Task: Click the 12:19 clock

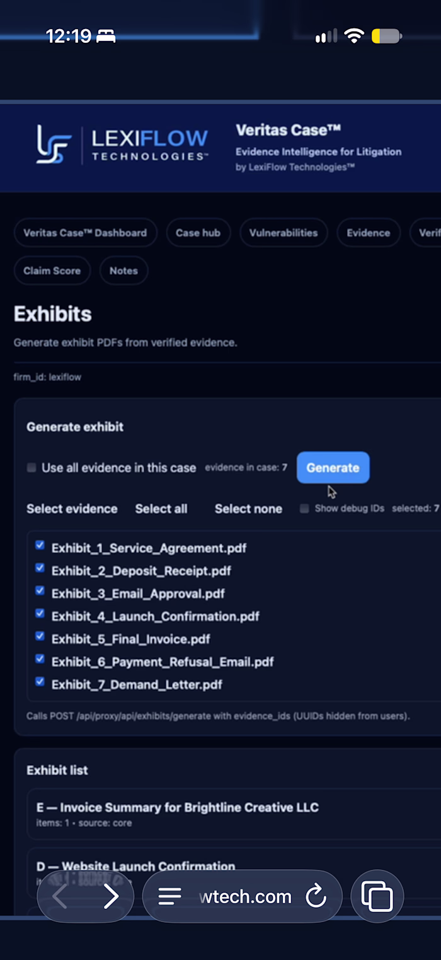Action: point(69,36)
